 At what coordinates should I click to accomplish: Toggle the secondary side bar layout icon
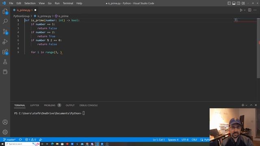tap(238, 3)
